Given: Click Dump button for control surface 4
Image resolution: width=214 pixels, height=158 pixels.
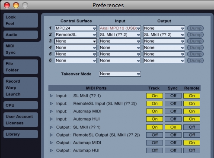Looking at the screenshot, I should [195, 47].
